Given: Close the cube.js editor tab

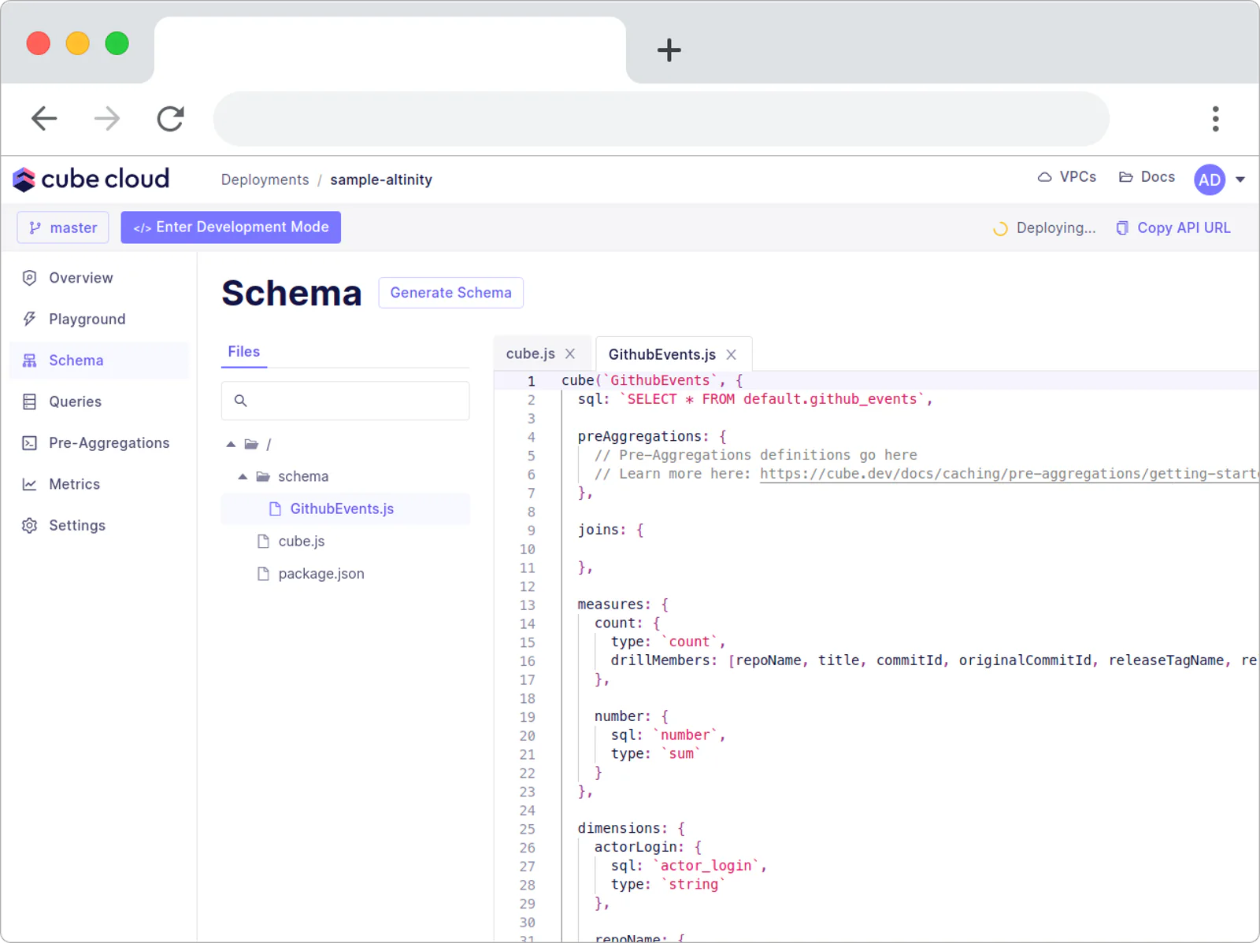Looking at the screenshot, I should click(570, 354).
